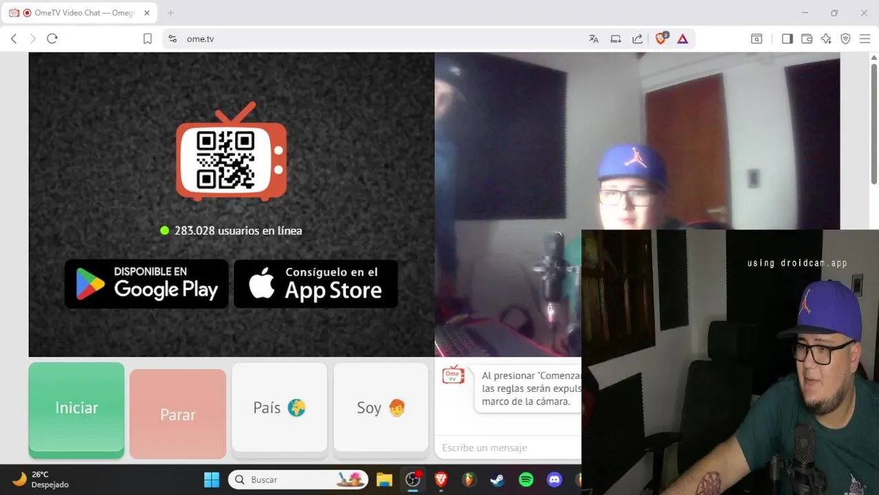Click the cast/install app icon in address bar
Image resolution: width=879 pixels, height=495 pixels.
coord(616,39)
